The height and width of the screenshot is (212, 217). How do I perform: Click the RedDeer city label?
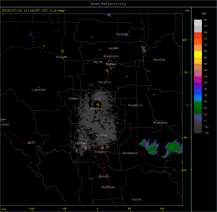[x=111, y=64]
